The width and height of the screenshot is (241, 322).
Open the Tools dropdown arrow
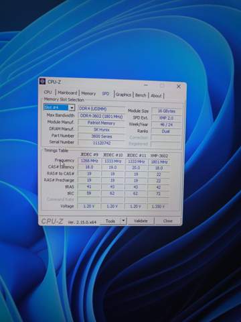point(123,221)
